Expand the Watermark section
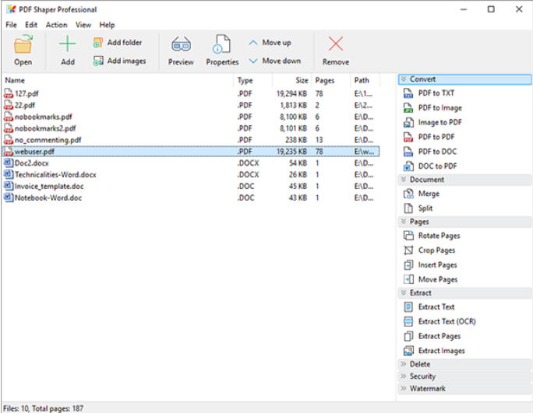 [427, 388]
